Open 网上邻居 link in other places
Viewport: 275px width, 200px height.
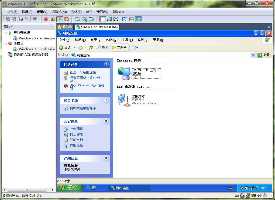click(76, 134)
